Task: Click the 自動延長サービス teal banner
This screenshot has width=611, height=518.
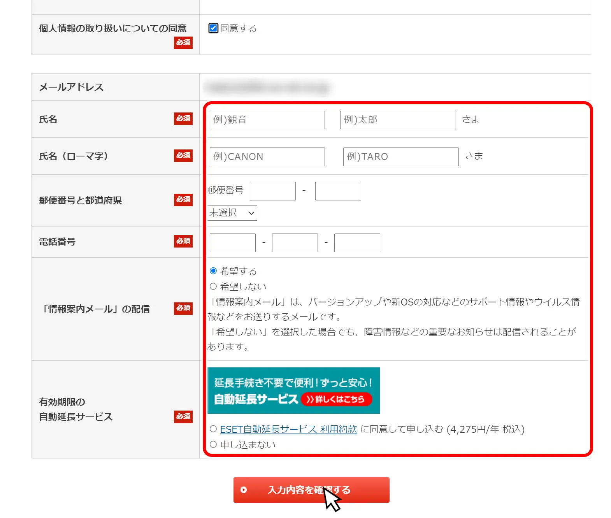Action: pos(293,390)
